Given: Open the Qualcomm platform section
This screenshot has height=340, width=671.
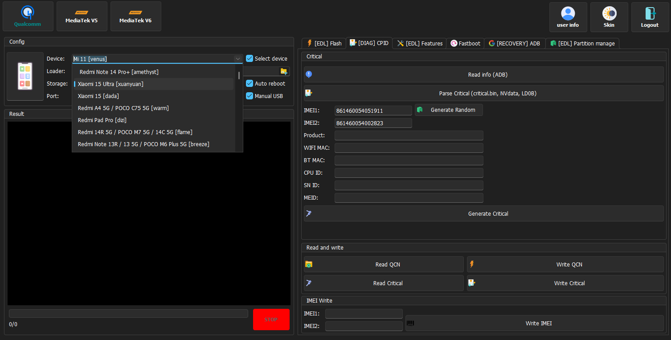Looking at the screenshot, I should point(28,16).
